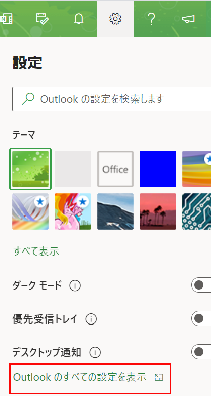
Task: Toggle the デスクトップ通知 switch
Action: 201,351
